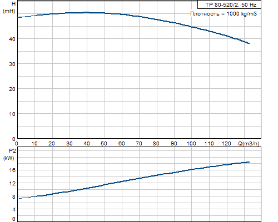Click the Q(m3/h) axis label

[249, 144]
